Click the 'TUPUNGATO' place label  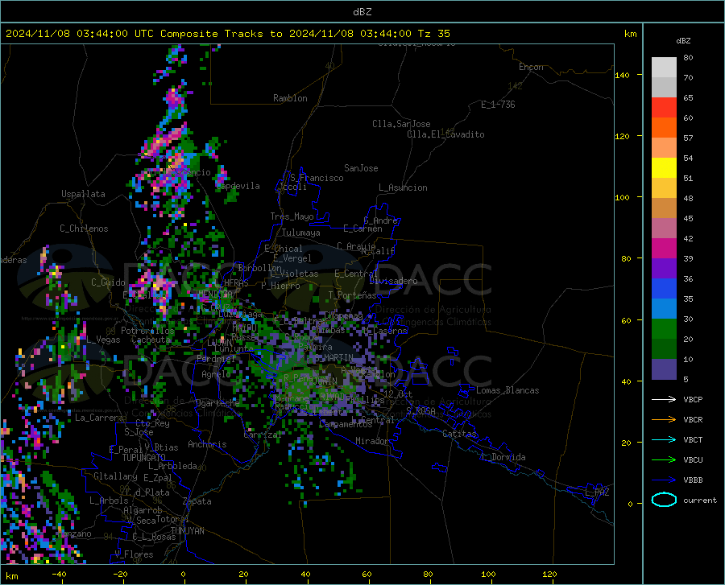click(144, 458)
